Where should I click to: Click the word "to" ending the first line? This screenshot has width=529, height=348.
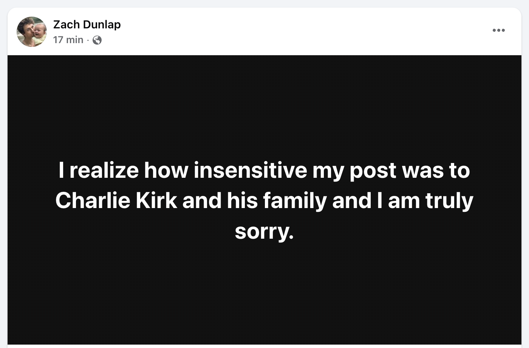pos(459,170)
